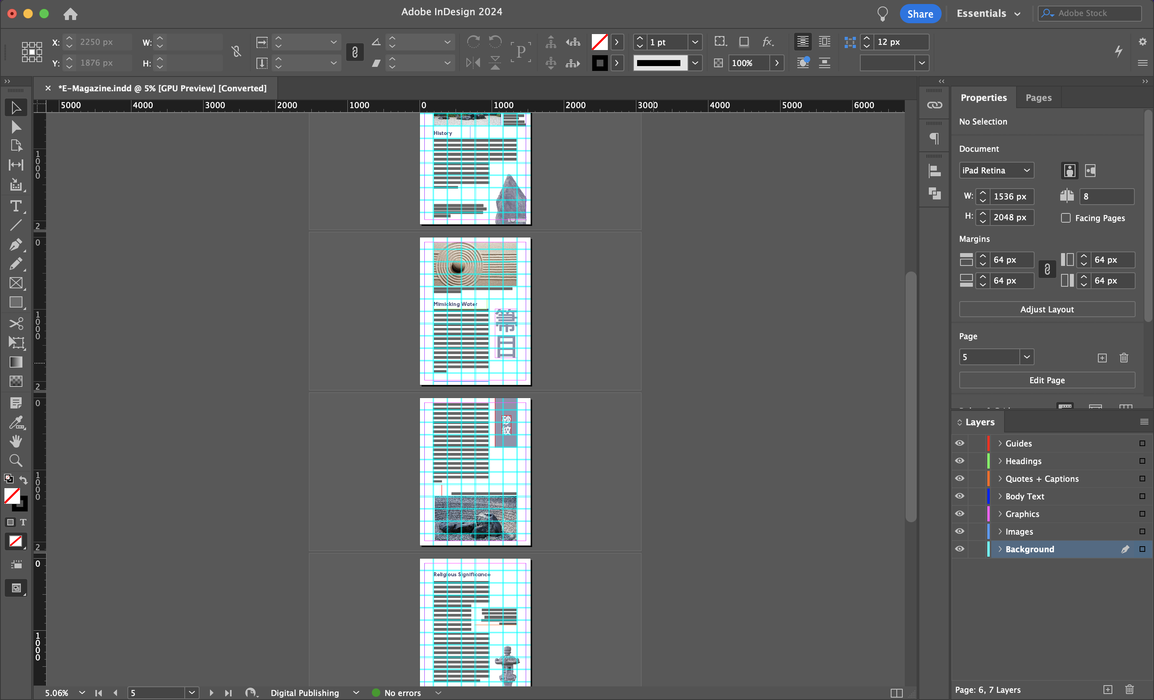This screenshot has width=1154, height=700.
Task: Open the Align panel icon
Action: point(935,171)
